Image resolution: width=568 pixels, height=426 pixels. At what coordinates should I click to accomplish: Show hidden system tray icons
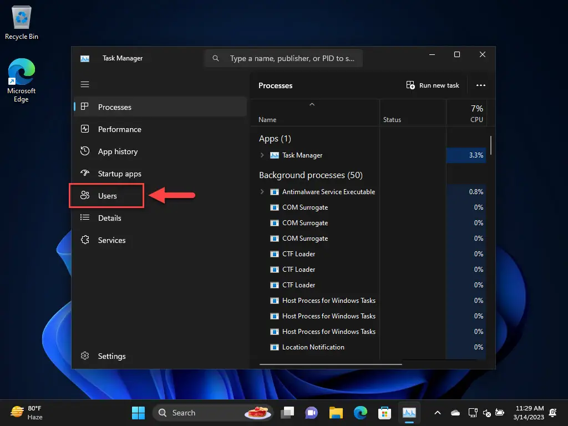[438, 413]
